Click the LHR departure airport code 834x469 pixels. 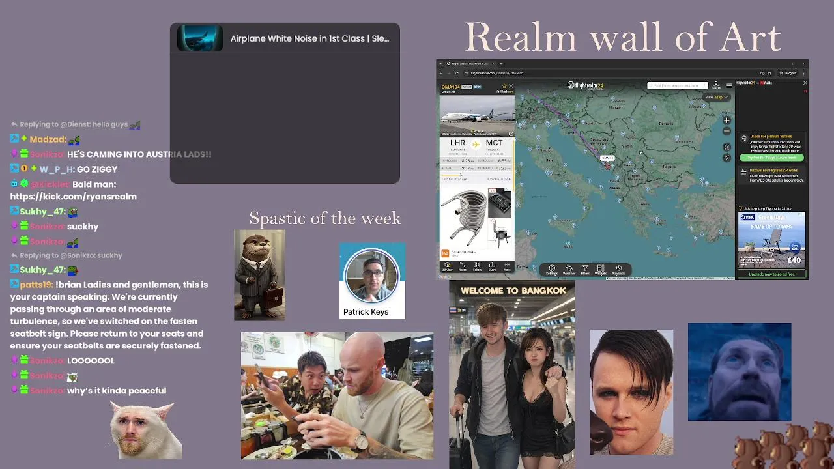coord(457,143)
